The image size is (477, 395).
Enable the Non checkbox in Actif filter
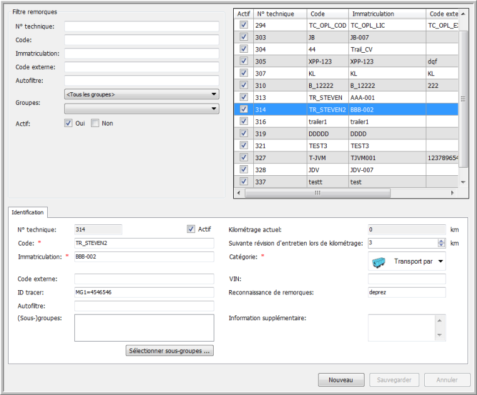96,124
